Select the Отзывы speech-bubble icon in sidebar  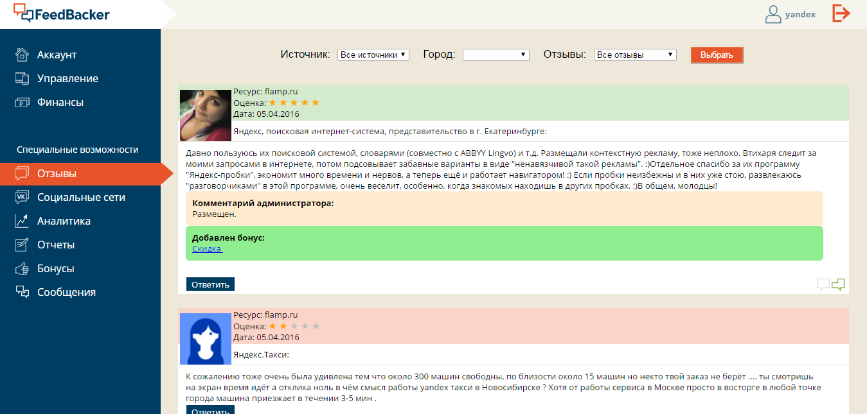point(23,173)
